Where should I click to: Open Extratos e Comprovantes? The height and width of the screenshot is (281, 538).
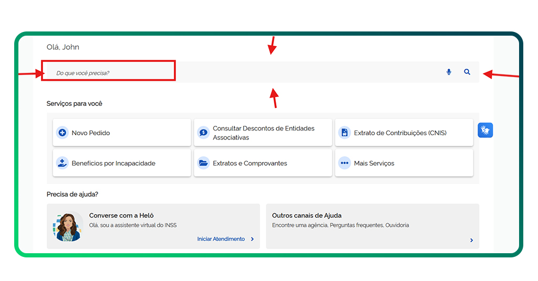click(x=263, y=163)
